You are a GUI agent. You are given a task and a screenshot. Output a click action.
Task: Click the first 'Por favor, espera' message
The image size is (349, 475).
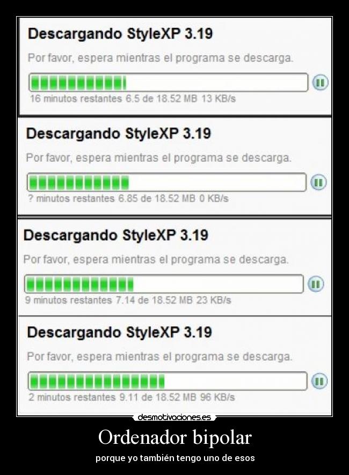(161, 58)
